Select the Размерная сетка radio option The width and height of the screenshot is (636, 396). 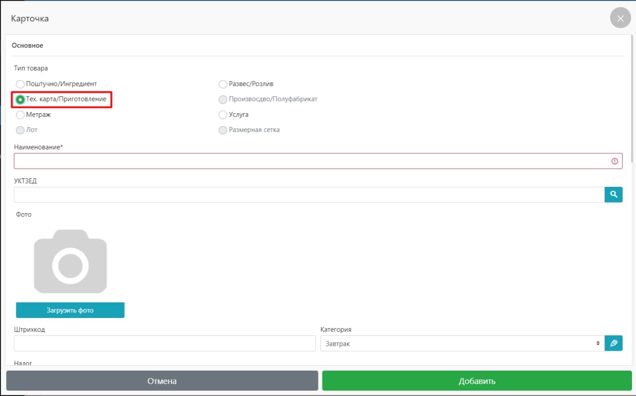223,130
